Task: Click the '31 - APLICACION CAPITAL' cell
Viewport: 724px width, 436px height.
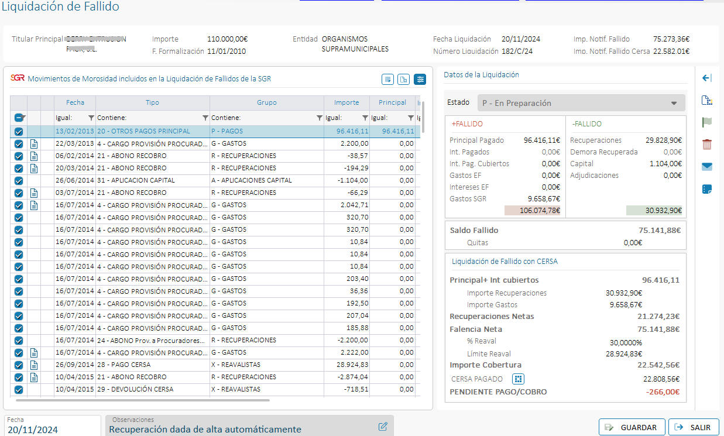Action: pos(152,180)
